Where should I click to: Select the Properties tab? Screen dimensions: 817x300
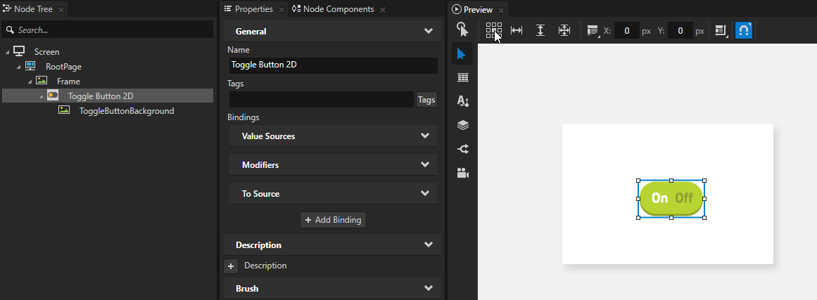coord(252,9)
